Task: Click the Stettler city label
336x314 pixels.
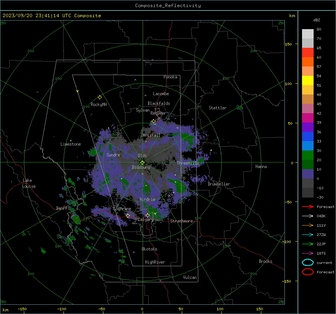Action: coord(218,108)
